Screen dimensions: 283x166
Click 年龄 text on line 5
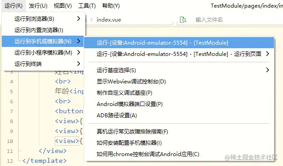click(x=62, y=91)
